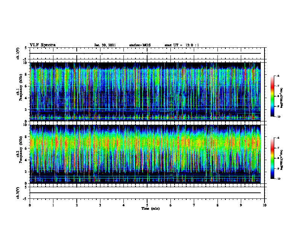Click the '-10' label on ch.2 color bar
Screen dimensions: 298x230
tap(278, 179)
